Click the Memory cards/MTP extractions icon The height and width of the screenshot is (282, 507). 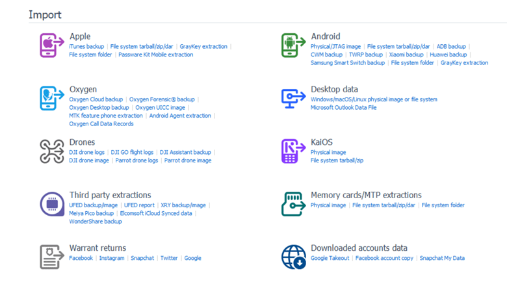click(x=293, y=203)
